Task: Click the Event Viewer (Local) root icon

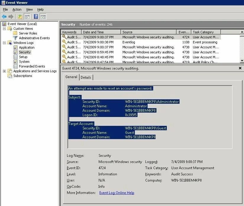Action: click(x=4, y=24)
